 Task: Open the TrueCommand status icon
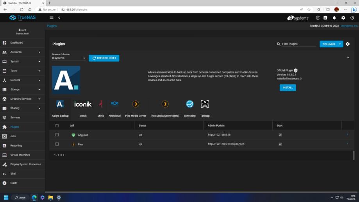point(318,18)
